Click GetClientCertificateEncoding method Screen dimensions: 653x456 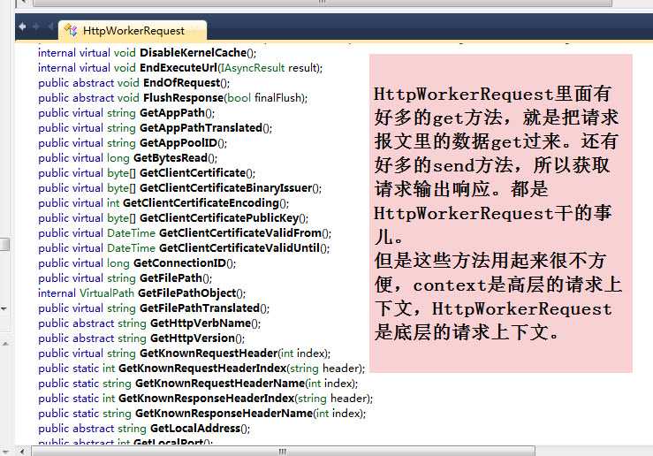[201, 202]
